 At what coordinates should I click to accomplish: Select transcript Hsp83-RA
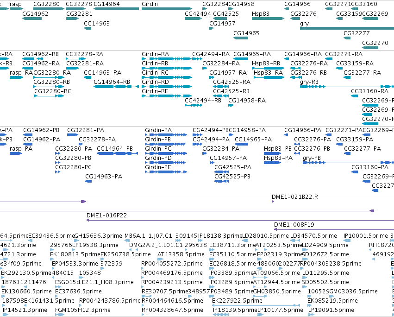pyautogui.click(x=269, y=77)
